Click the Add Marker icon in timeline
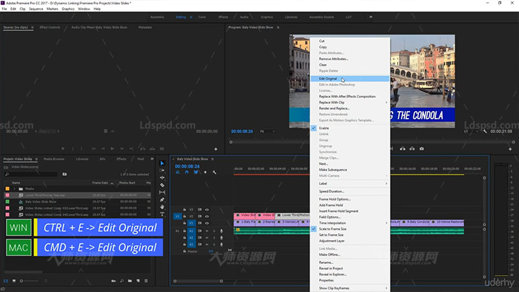The height and width of the screenshot is (292, 519). coord(205,172)
